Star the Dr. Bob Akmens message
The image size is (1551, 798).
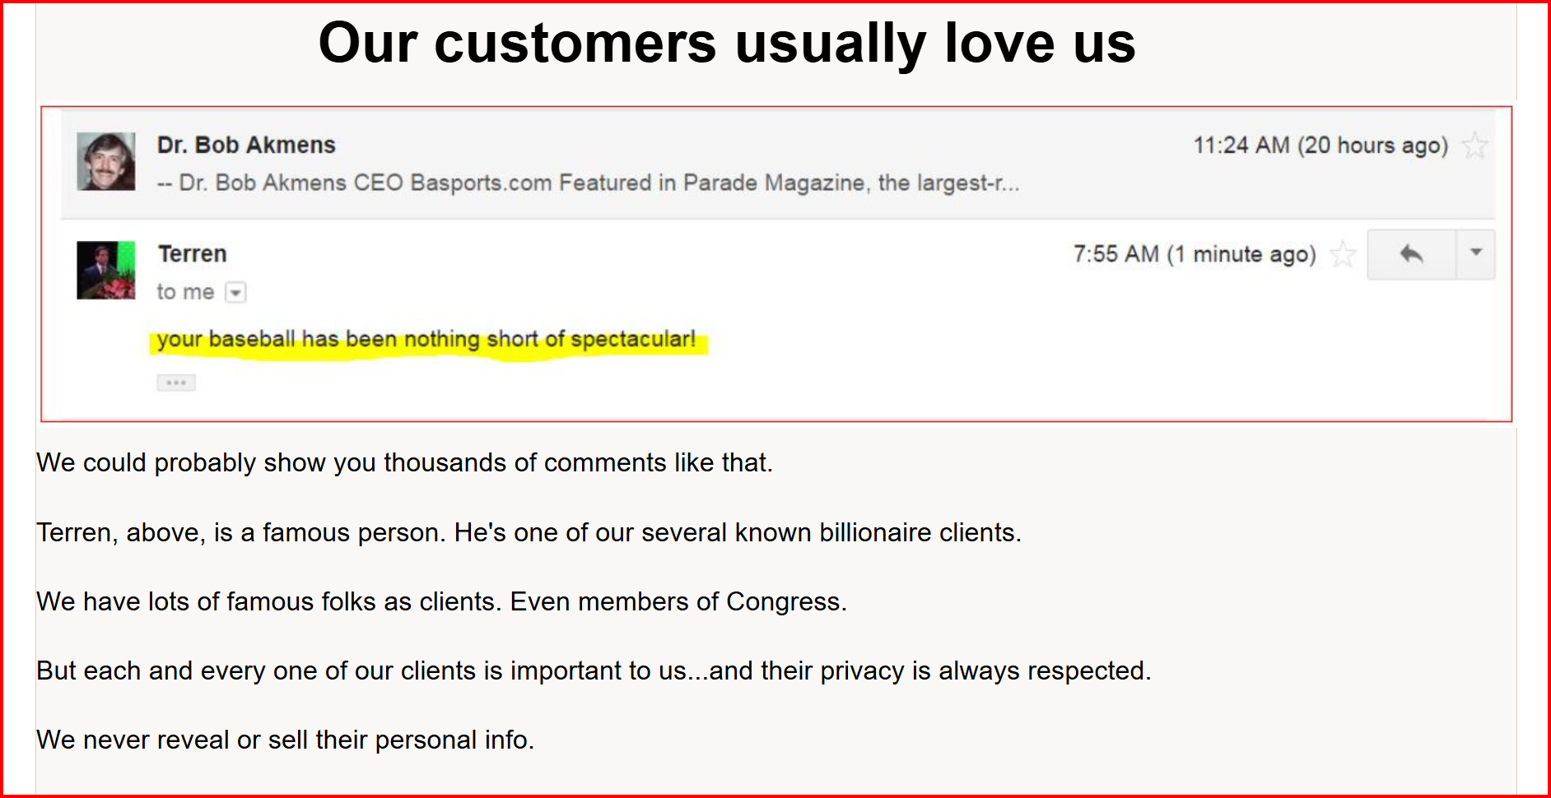pos(1474,146)
